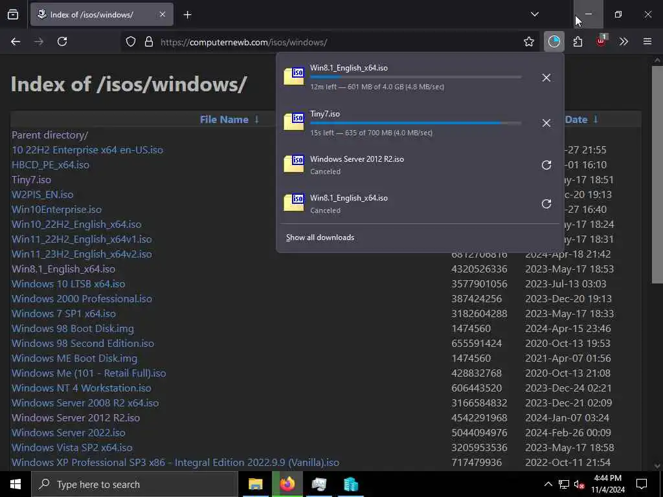Download Win11_23H2_English_x64v2.iso

(x=82, y=254)
